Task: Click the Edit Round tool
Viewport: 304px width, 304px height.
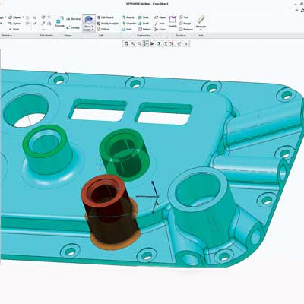Action: tap(106, 17)
